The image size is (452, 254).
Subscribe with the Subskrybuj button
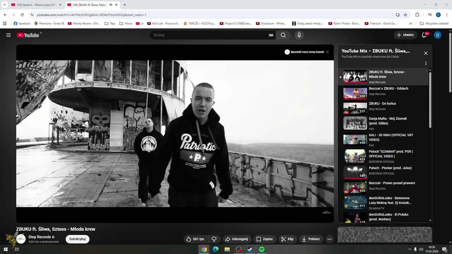78,239
